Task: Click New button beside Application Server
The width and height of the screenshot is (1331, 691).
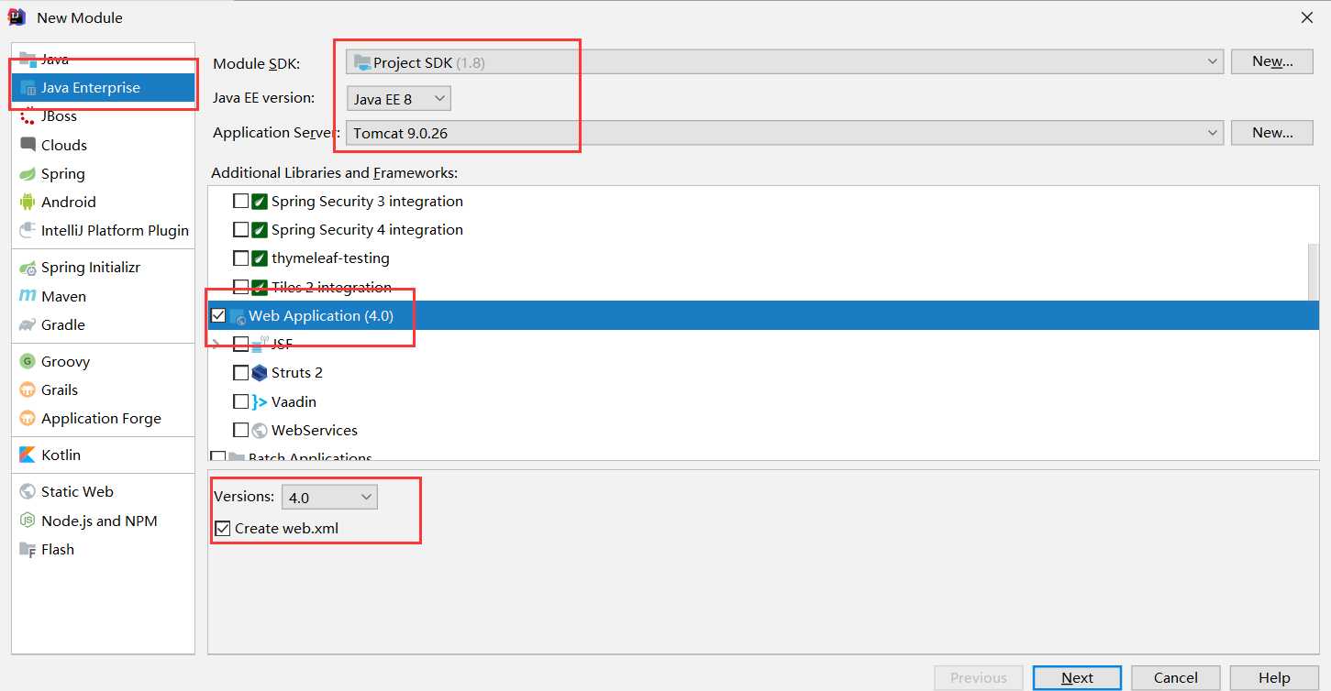Action: tap(1272, 133)
